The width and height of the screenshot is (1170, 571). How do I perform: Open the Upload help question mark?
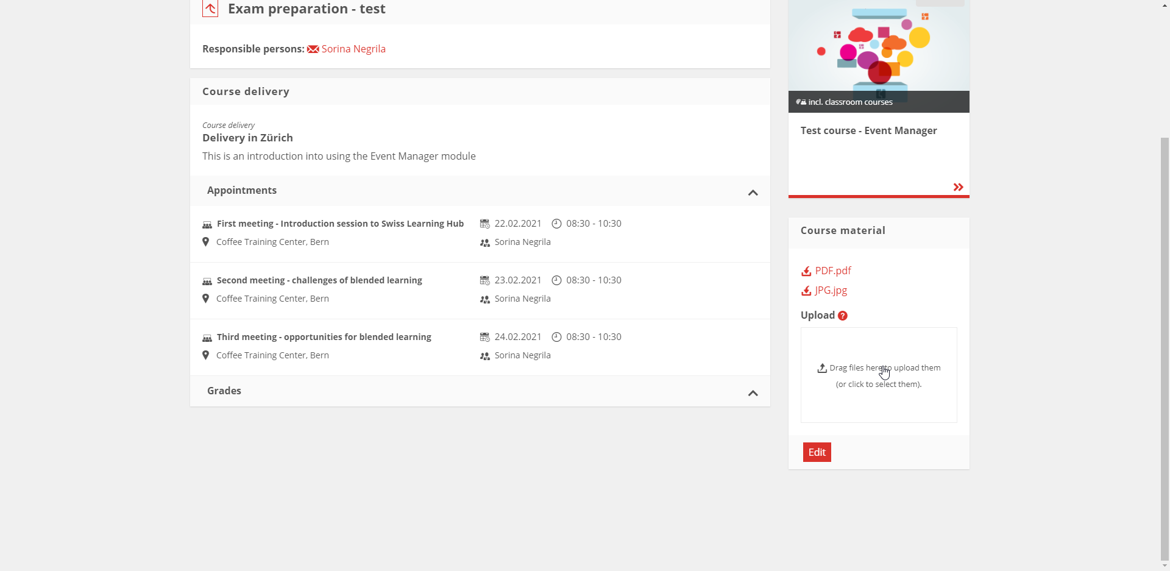point(842,316)
